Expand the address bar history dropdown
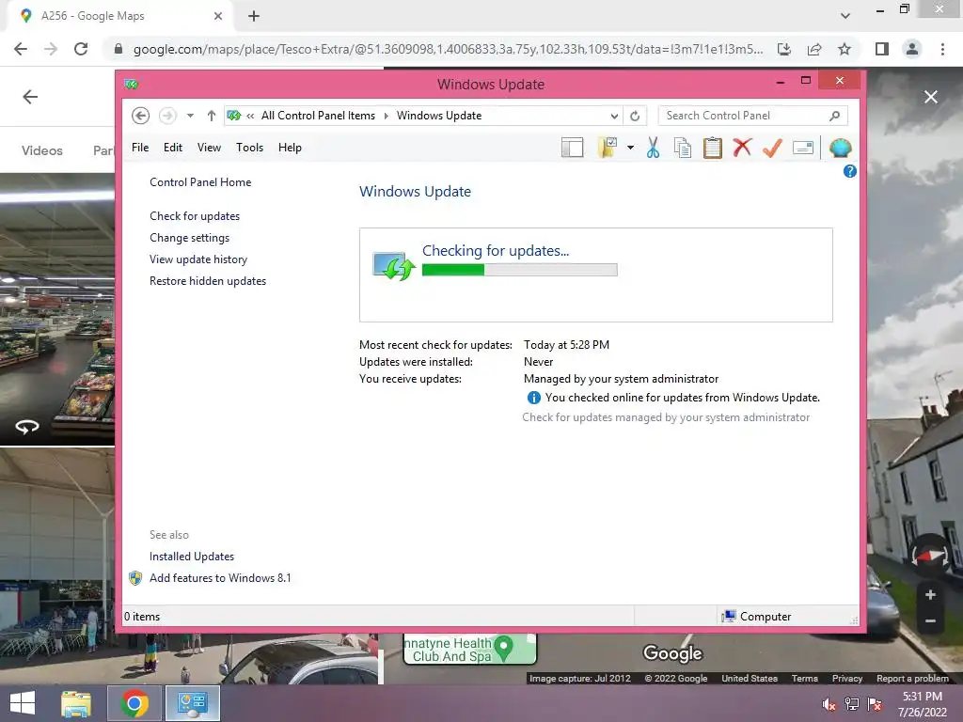963x722 pixels. (x=614, y=116)
